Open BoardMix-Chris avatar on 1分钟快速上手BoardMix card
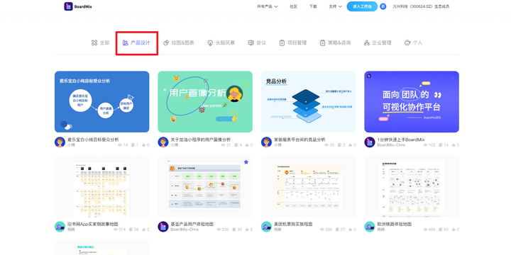The height and width of the screenshot is (255, 511). tap(370, 142)
